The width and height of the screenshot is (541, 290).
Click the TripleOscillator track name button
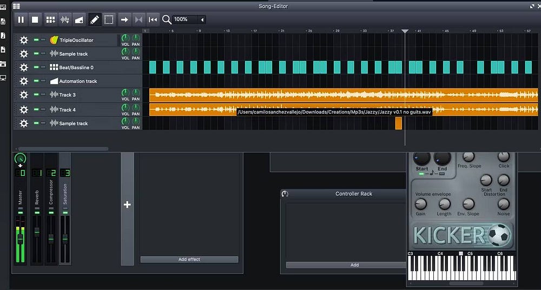(x=76, y=40)
